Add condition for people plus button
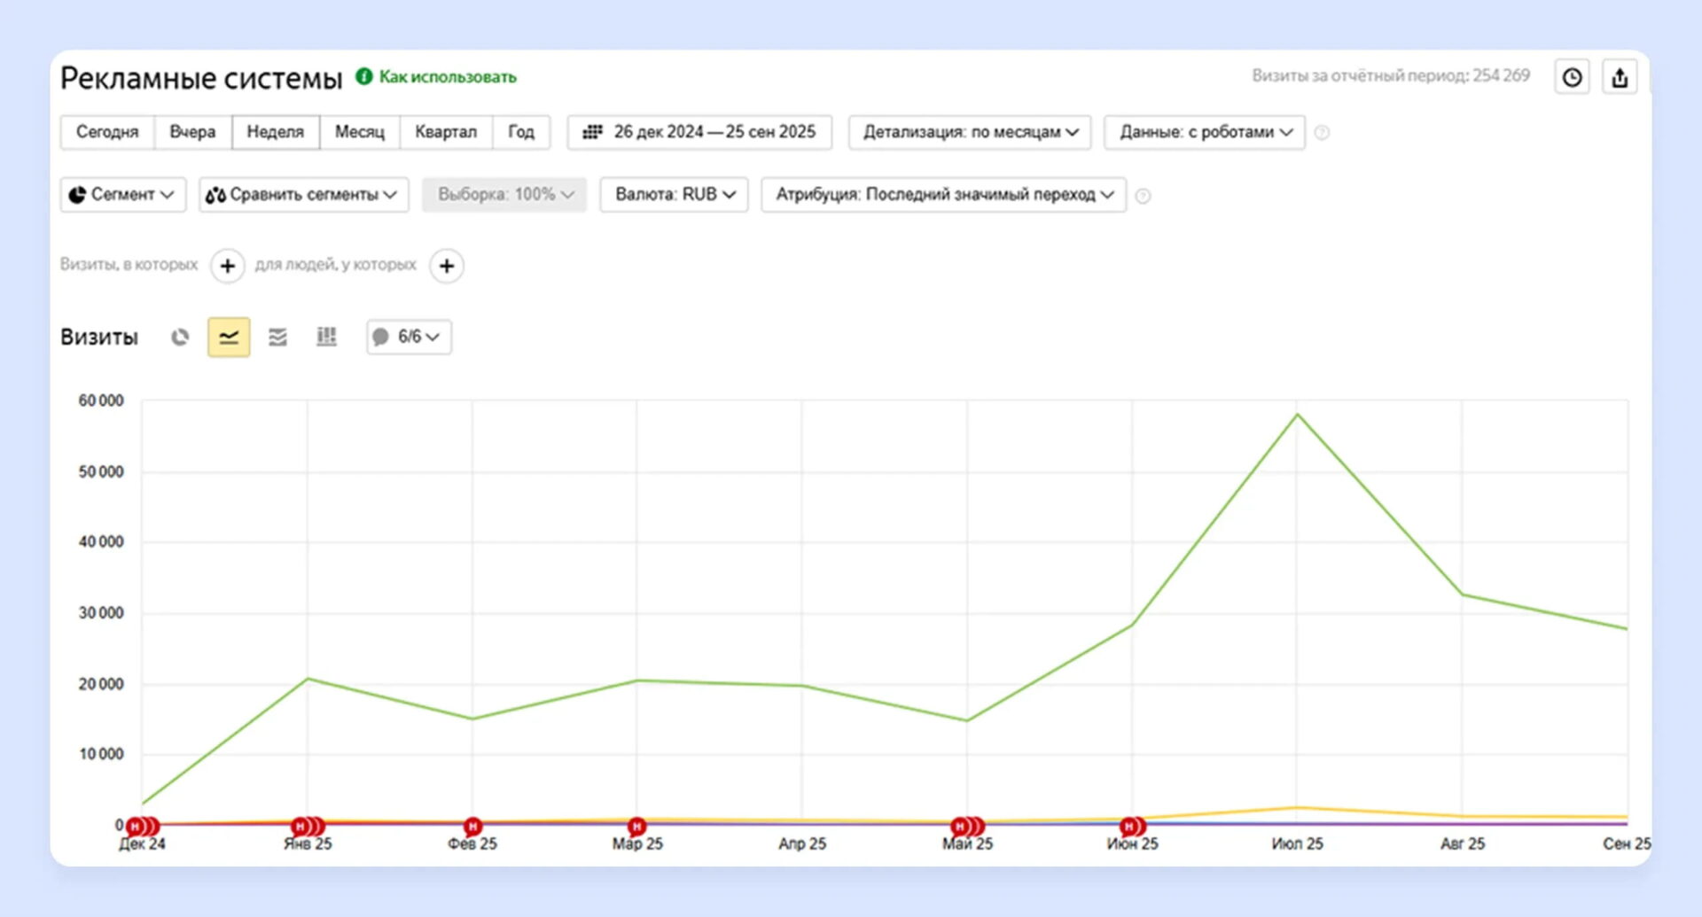This screenshot has width=1702, height=917. click(447, 266)
